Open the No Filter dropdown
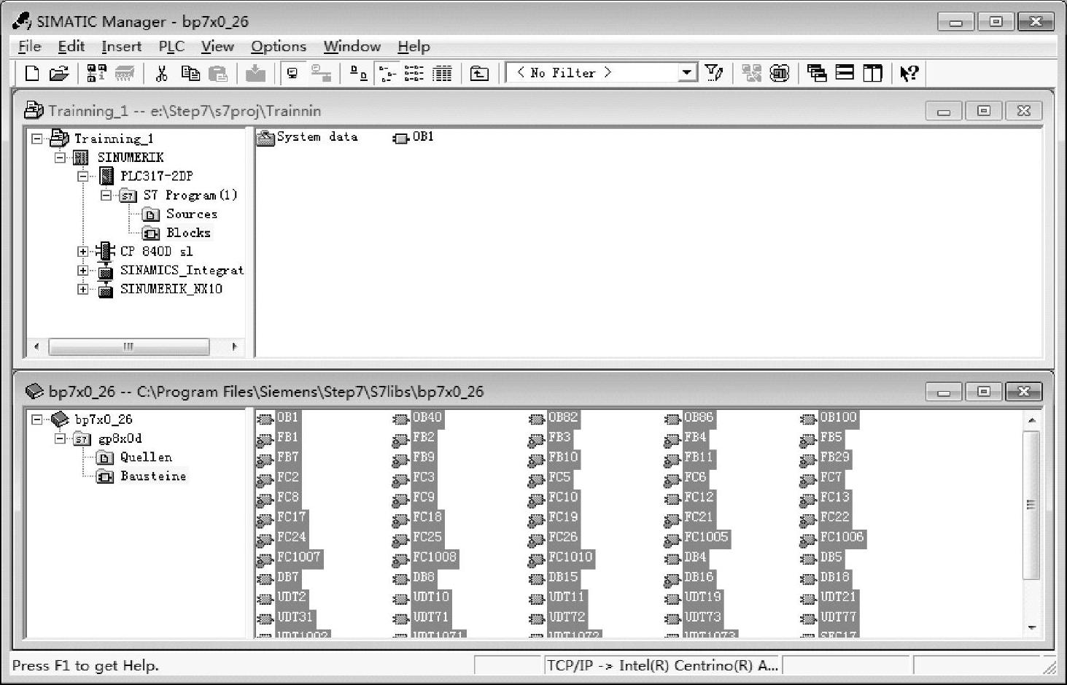 [x=686, y=73]
